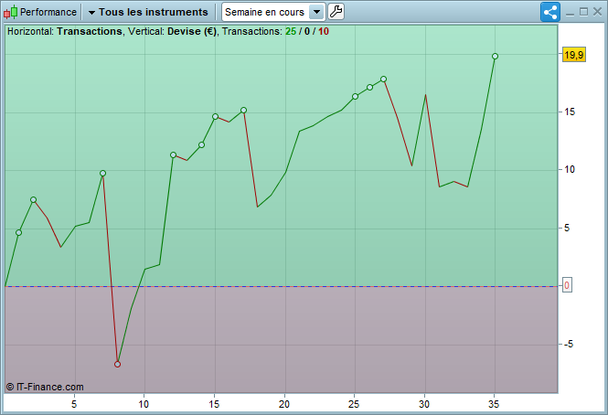Expand the Semaine en cours period selector
The width and height of the screenshot is (608, 415).
[x=273, y=12]
